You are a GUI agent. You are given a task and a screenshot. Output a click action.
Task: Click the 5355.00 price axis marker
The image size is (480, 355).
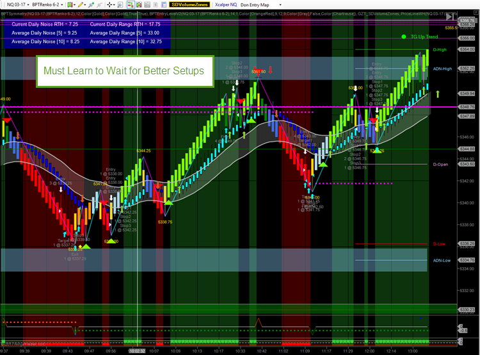click(466, 38)
